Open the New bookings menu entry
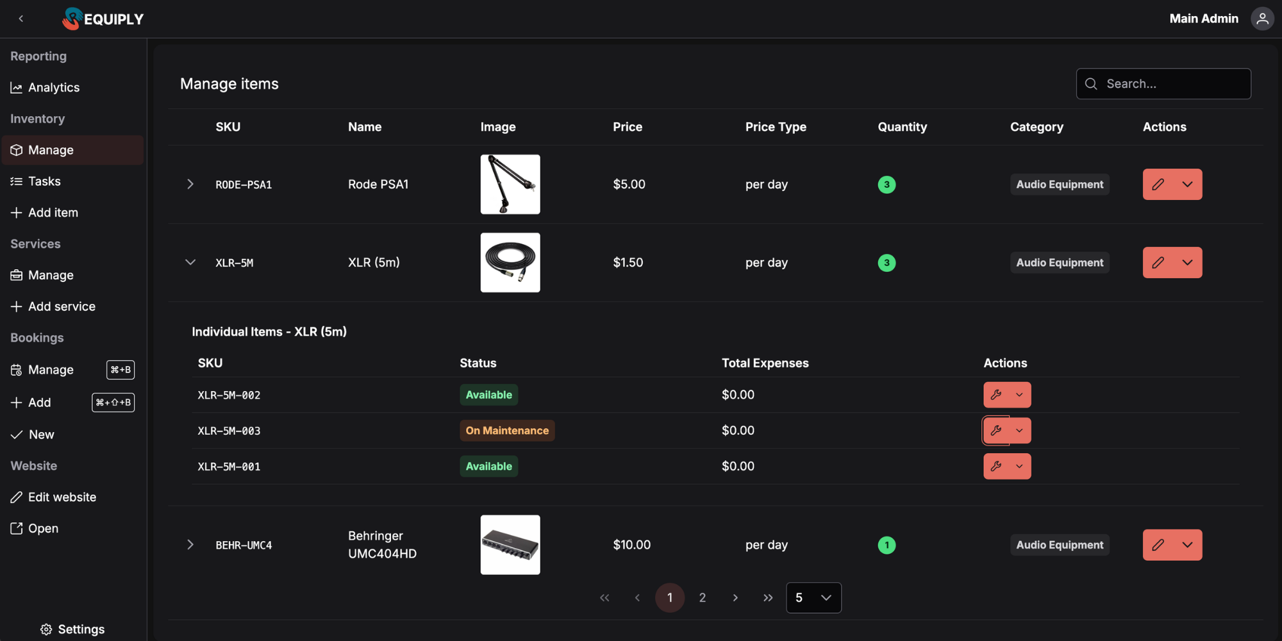Viewport: 1282px width, 641px height. click(x=41, y=434)
